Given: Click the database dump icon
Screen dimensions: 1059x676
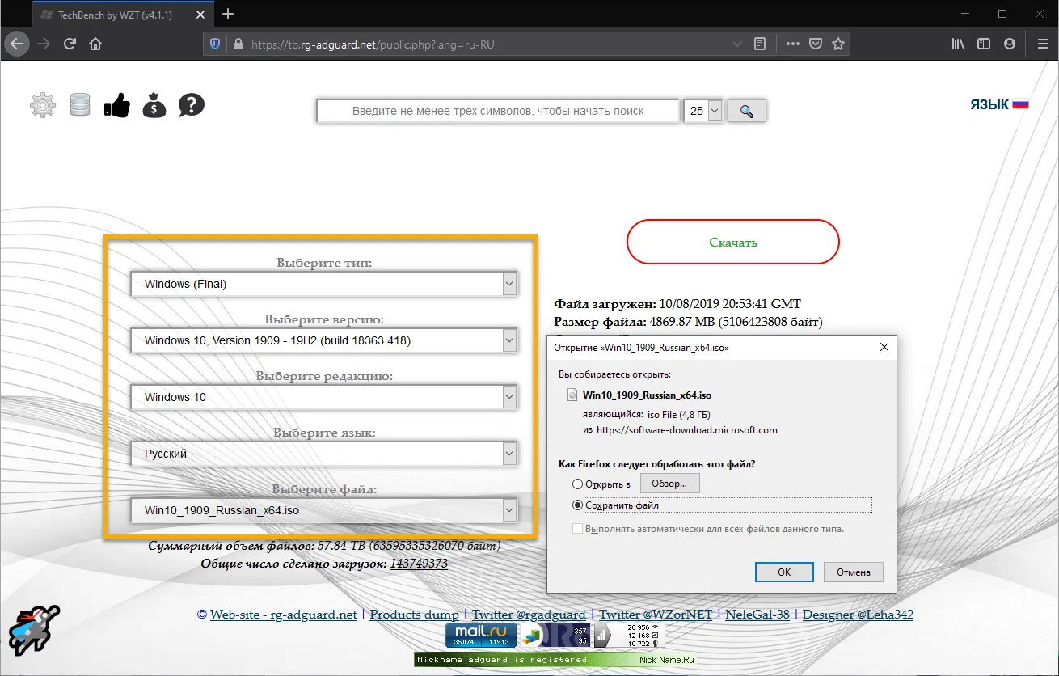Looking at the screenshot, I should tap(79, 104).
